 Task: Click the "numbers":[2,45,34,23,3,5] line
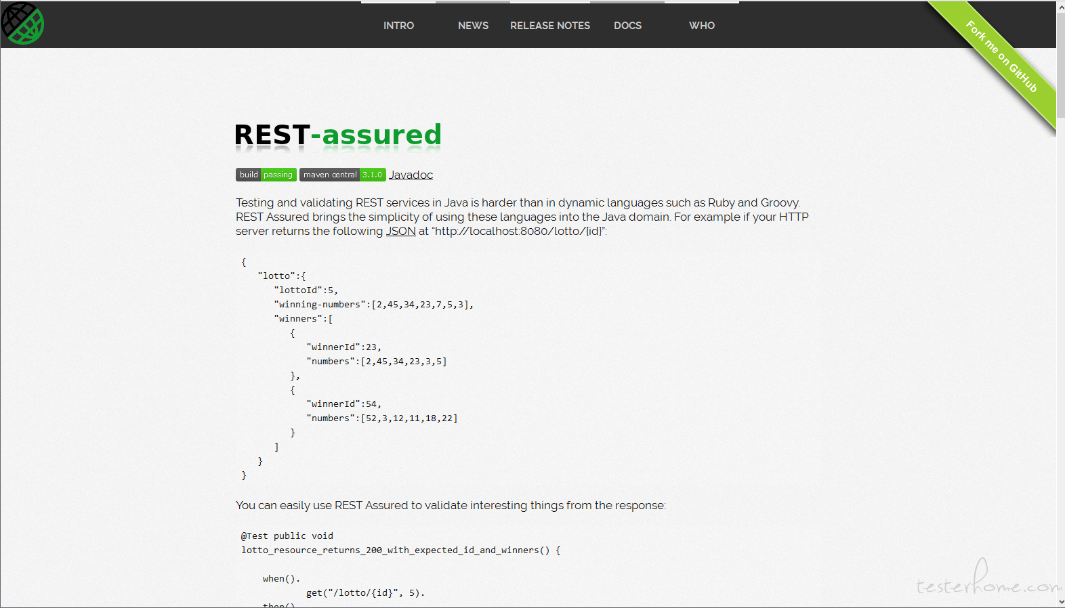(x=377, y=362)
